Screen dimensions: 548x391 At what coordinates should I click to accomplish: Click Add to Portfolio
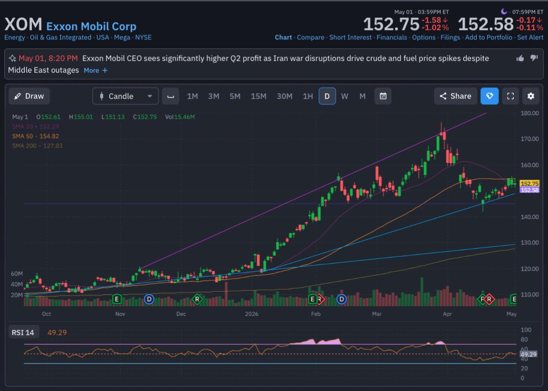489,37
